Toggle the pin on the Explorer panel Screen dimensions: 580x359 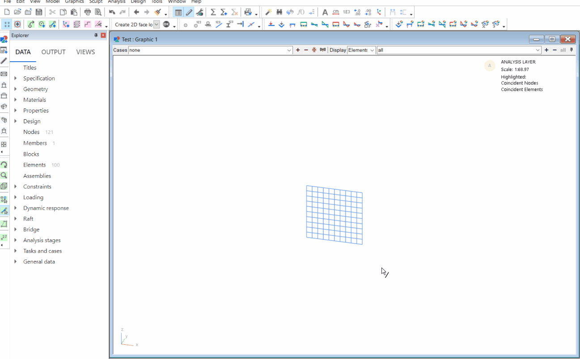(x=95, y=35)
